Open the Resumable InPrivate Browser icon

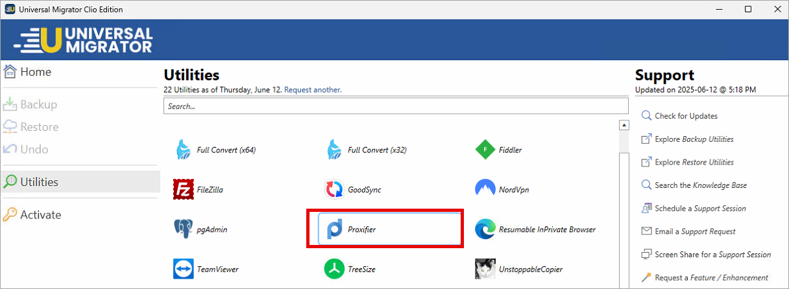tap(485, 229)
